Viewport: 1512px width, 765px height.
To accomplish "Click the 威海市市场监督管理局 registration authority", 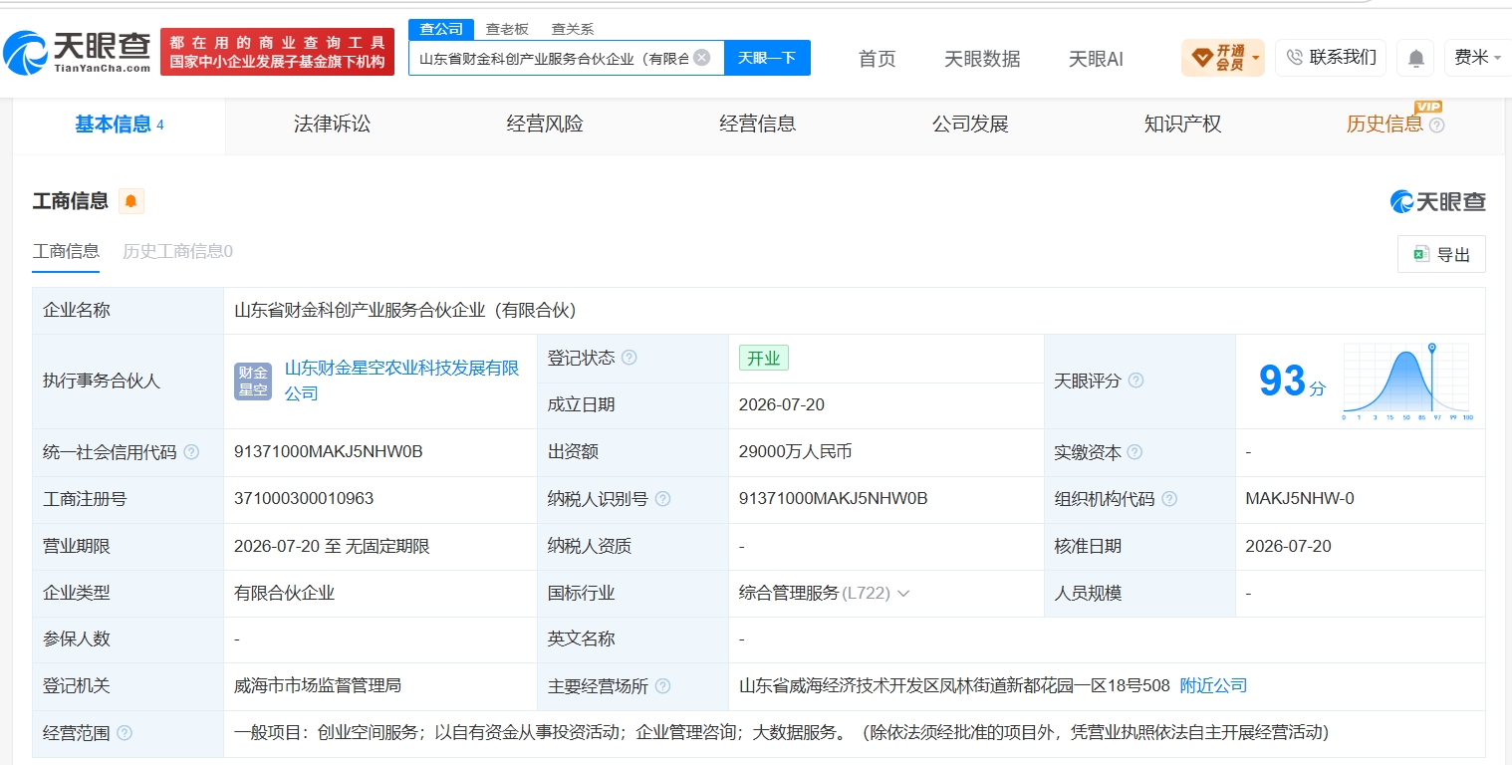I will pos(318,686).
